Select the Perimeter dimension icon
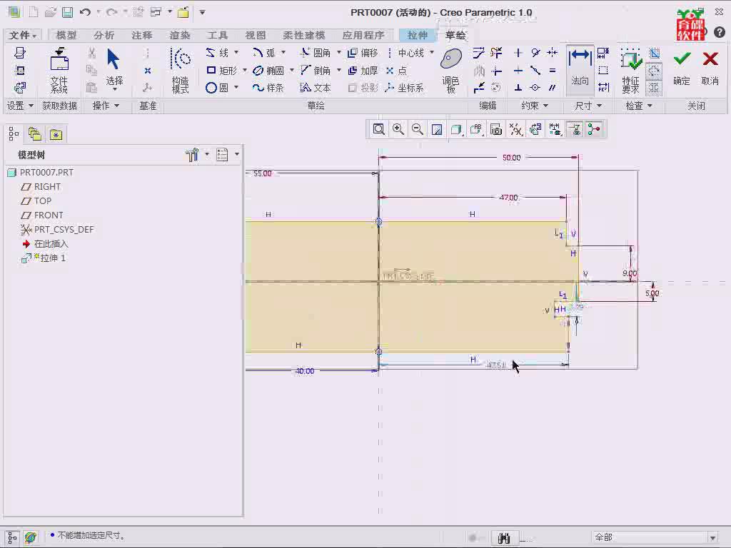The width and height of the screenshot is (731, 548). coord(603,53)
